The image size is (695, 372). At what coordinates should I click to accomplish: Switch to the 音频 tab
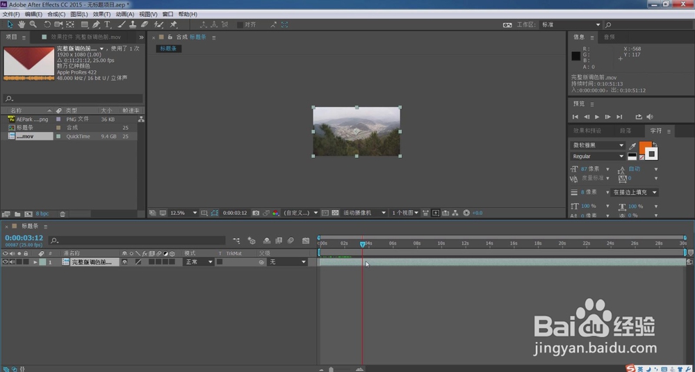(609, 38)
